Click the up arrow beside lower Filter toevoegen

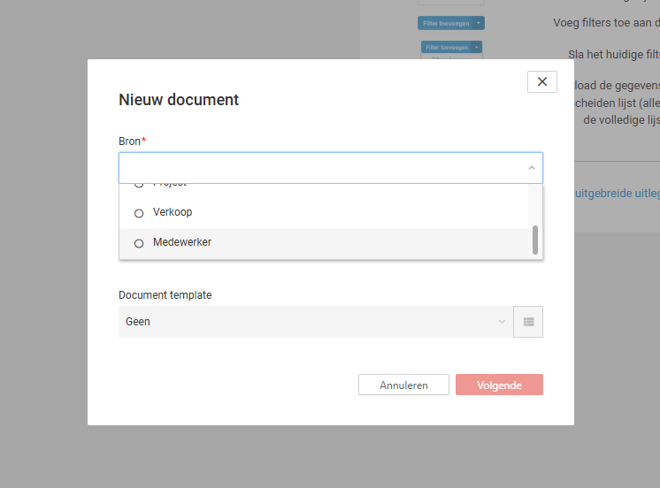(x=478, y=47)
